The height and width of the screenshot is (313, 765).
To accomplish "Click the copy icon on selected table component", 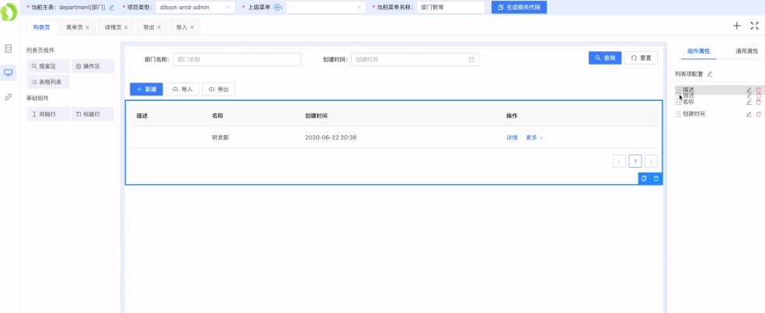I will tap(644, 179).
